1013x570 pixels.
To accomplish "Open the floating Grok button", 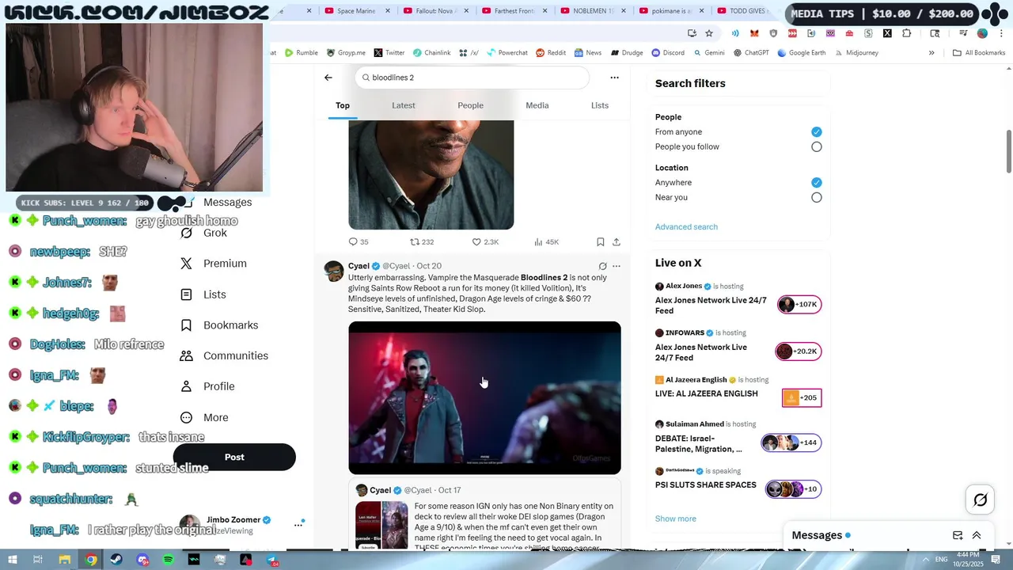I will tap(980, 500).
